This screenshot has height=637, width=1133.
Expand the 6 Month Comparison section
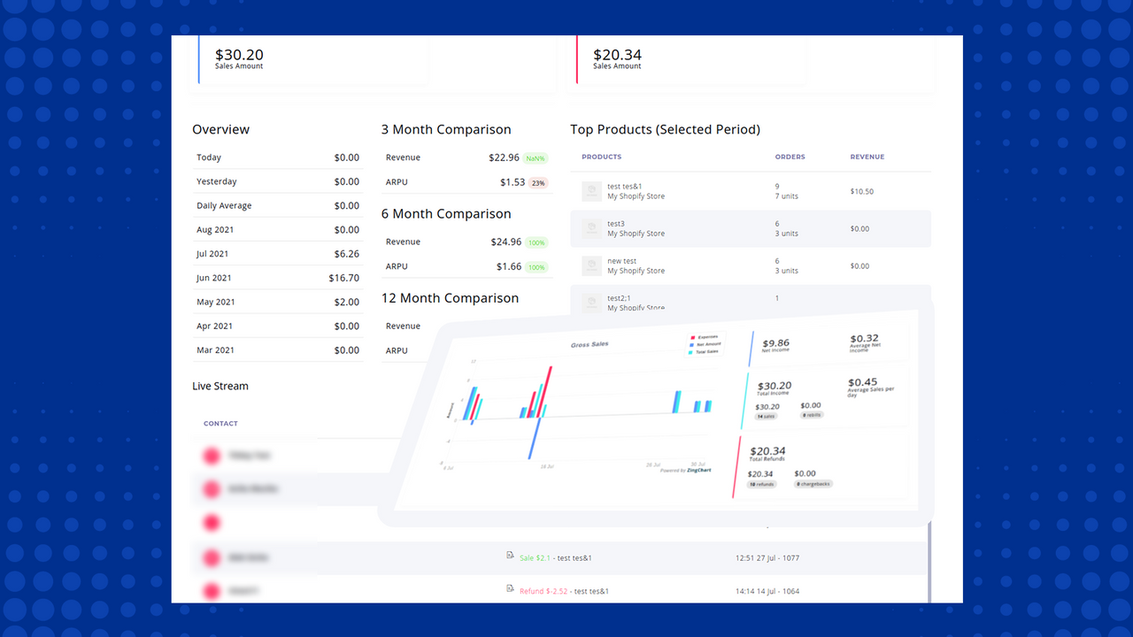pyautogui.click(x=445, y=214)
